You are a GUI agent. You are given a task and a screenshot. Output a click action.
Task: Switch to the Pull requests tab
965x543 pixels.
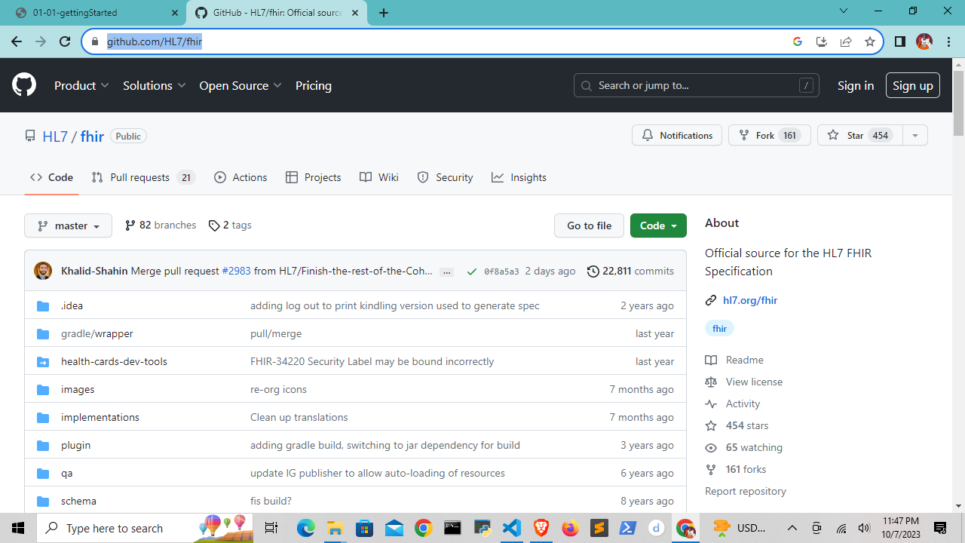point(144,177)
